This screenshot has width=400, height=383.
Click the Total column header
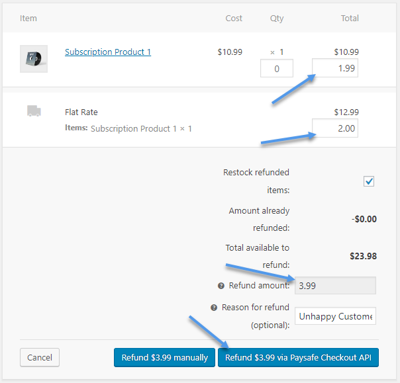[350, 18]
